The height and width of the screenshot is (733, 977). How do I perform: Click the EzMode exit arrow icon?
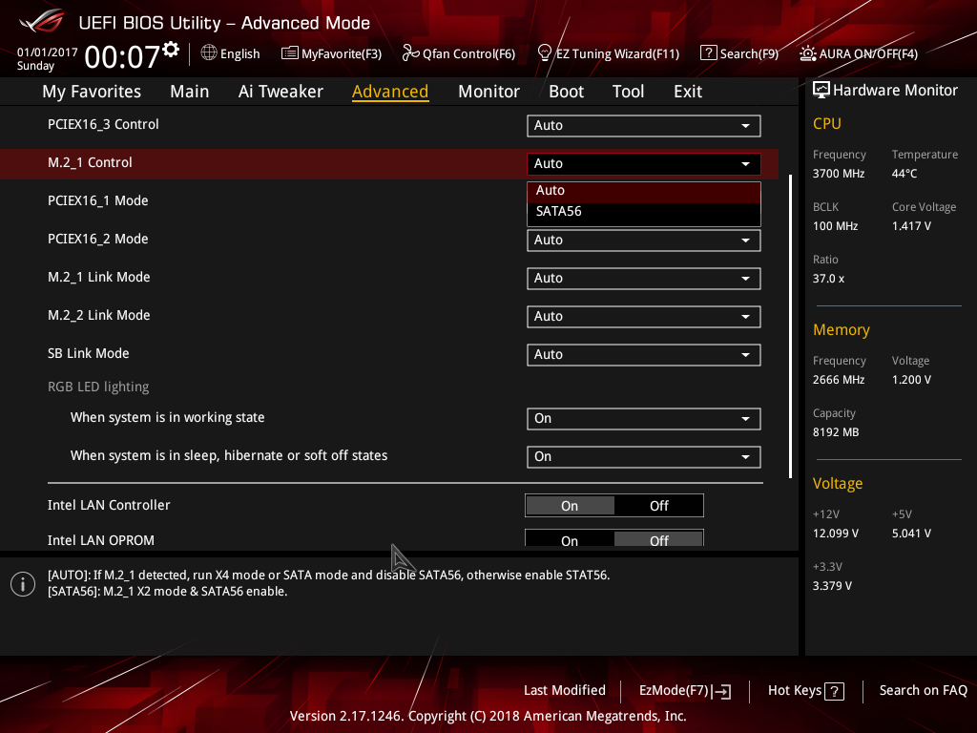click(x=721, y=691)
